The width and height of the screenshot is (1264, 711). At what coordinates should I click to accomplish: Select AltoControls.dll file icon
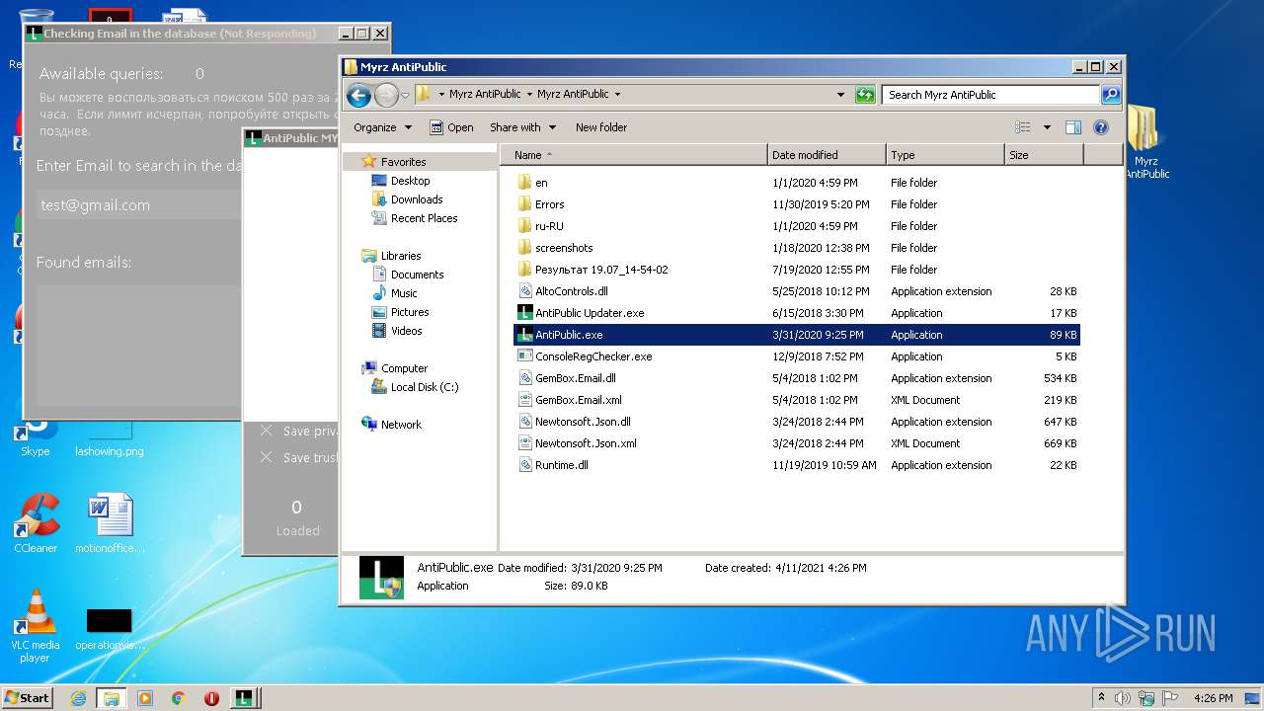(524, 291)
